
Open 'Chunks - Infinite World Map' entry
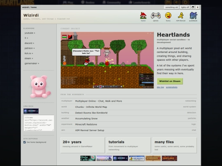pyautogui.click(x=91, y=107)
